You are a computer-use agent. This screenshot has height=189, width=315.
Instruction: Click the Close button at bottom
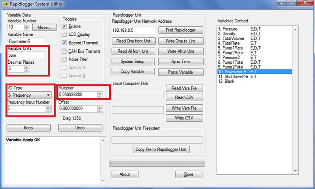point(189,174)
